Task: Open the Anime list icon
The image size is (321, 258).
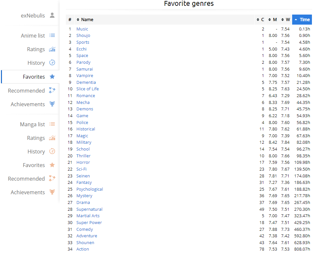Action: coord(52,36)
